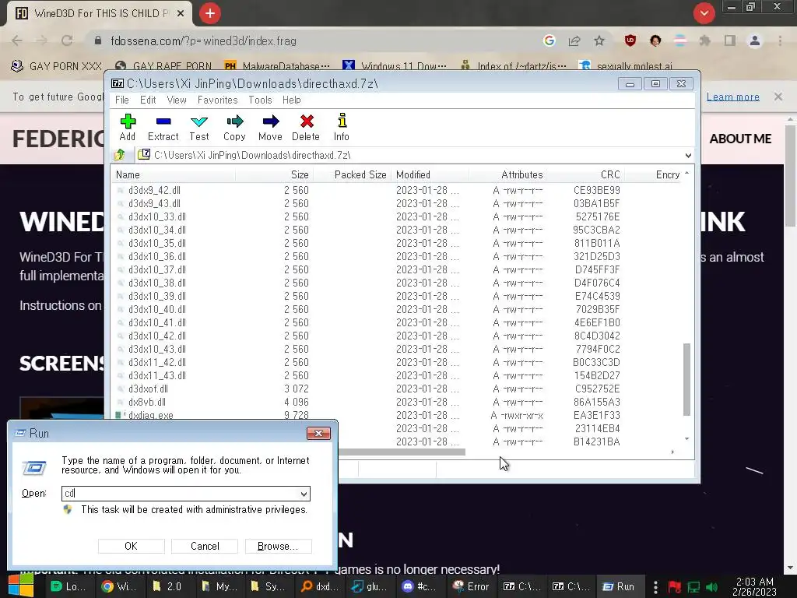The height and width of the screenshot is (598, 797).
Task: Open the Info toolbar icon
Action: coord(342,127)
